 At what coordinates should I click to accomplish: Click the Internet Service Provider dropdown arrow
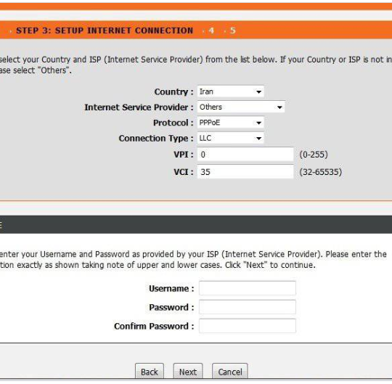coord(279,107)
